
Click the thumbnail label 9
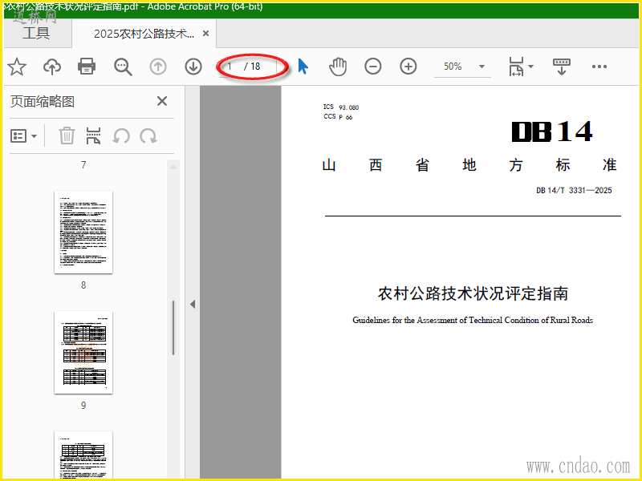pos(83,406)
